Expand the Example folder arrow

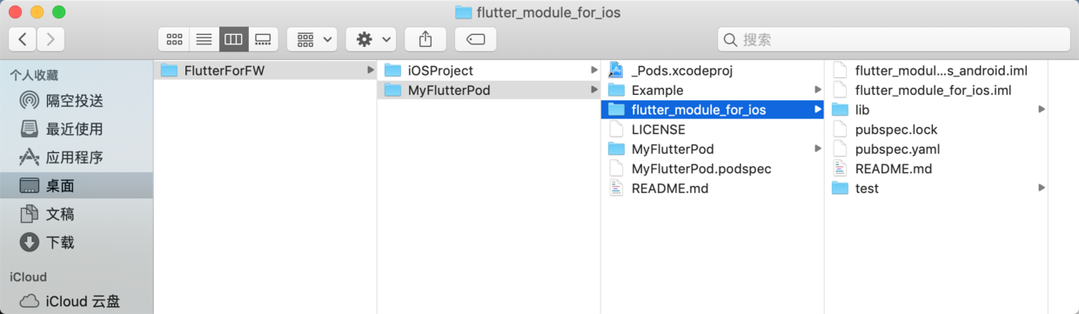pyautogui.click(x=817, y=90)
